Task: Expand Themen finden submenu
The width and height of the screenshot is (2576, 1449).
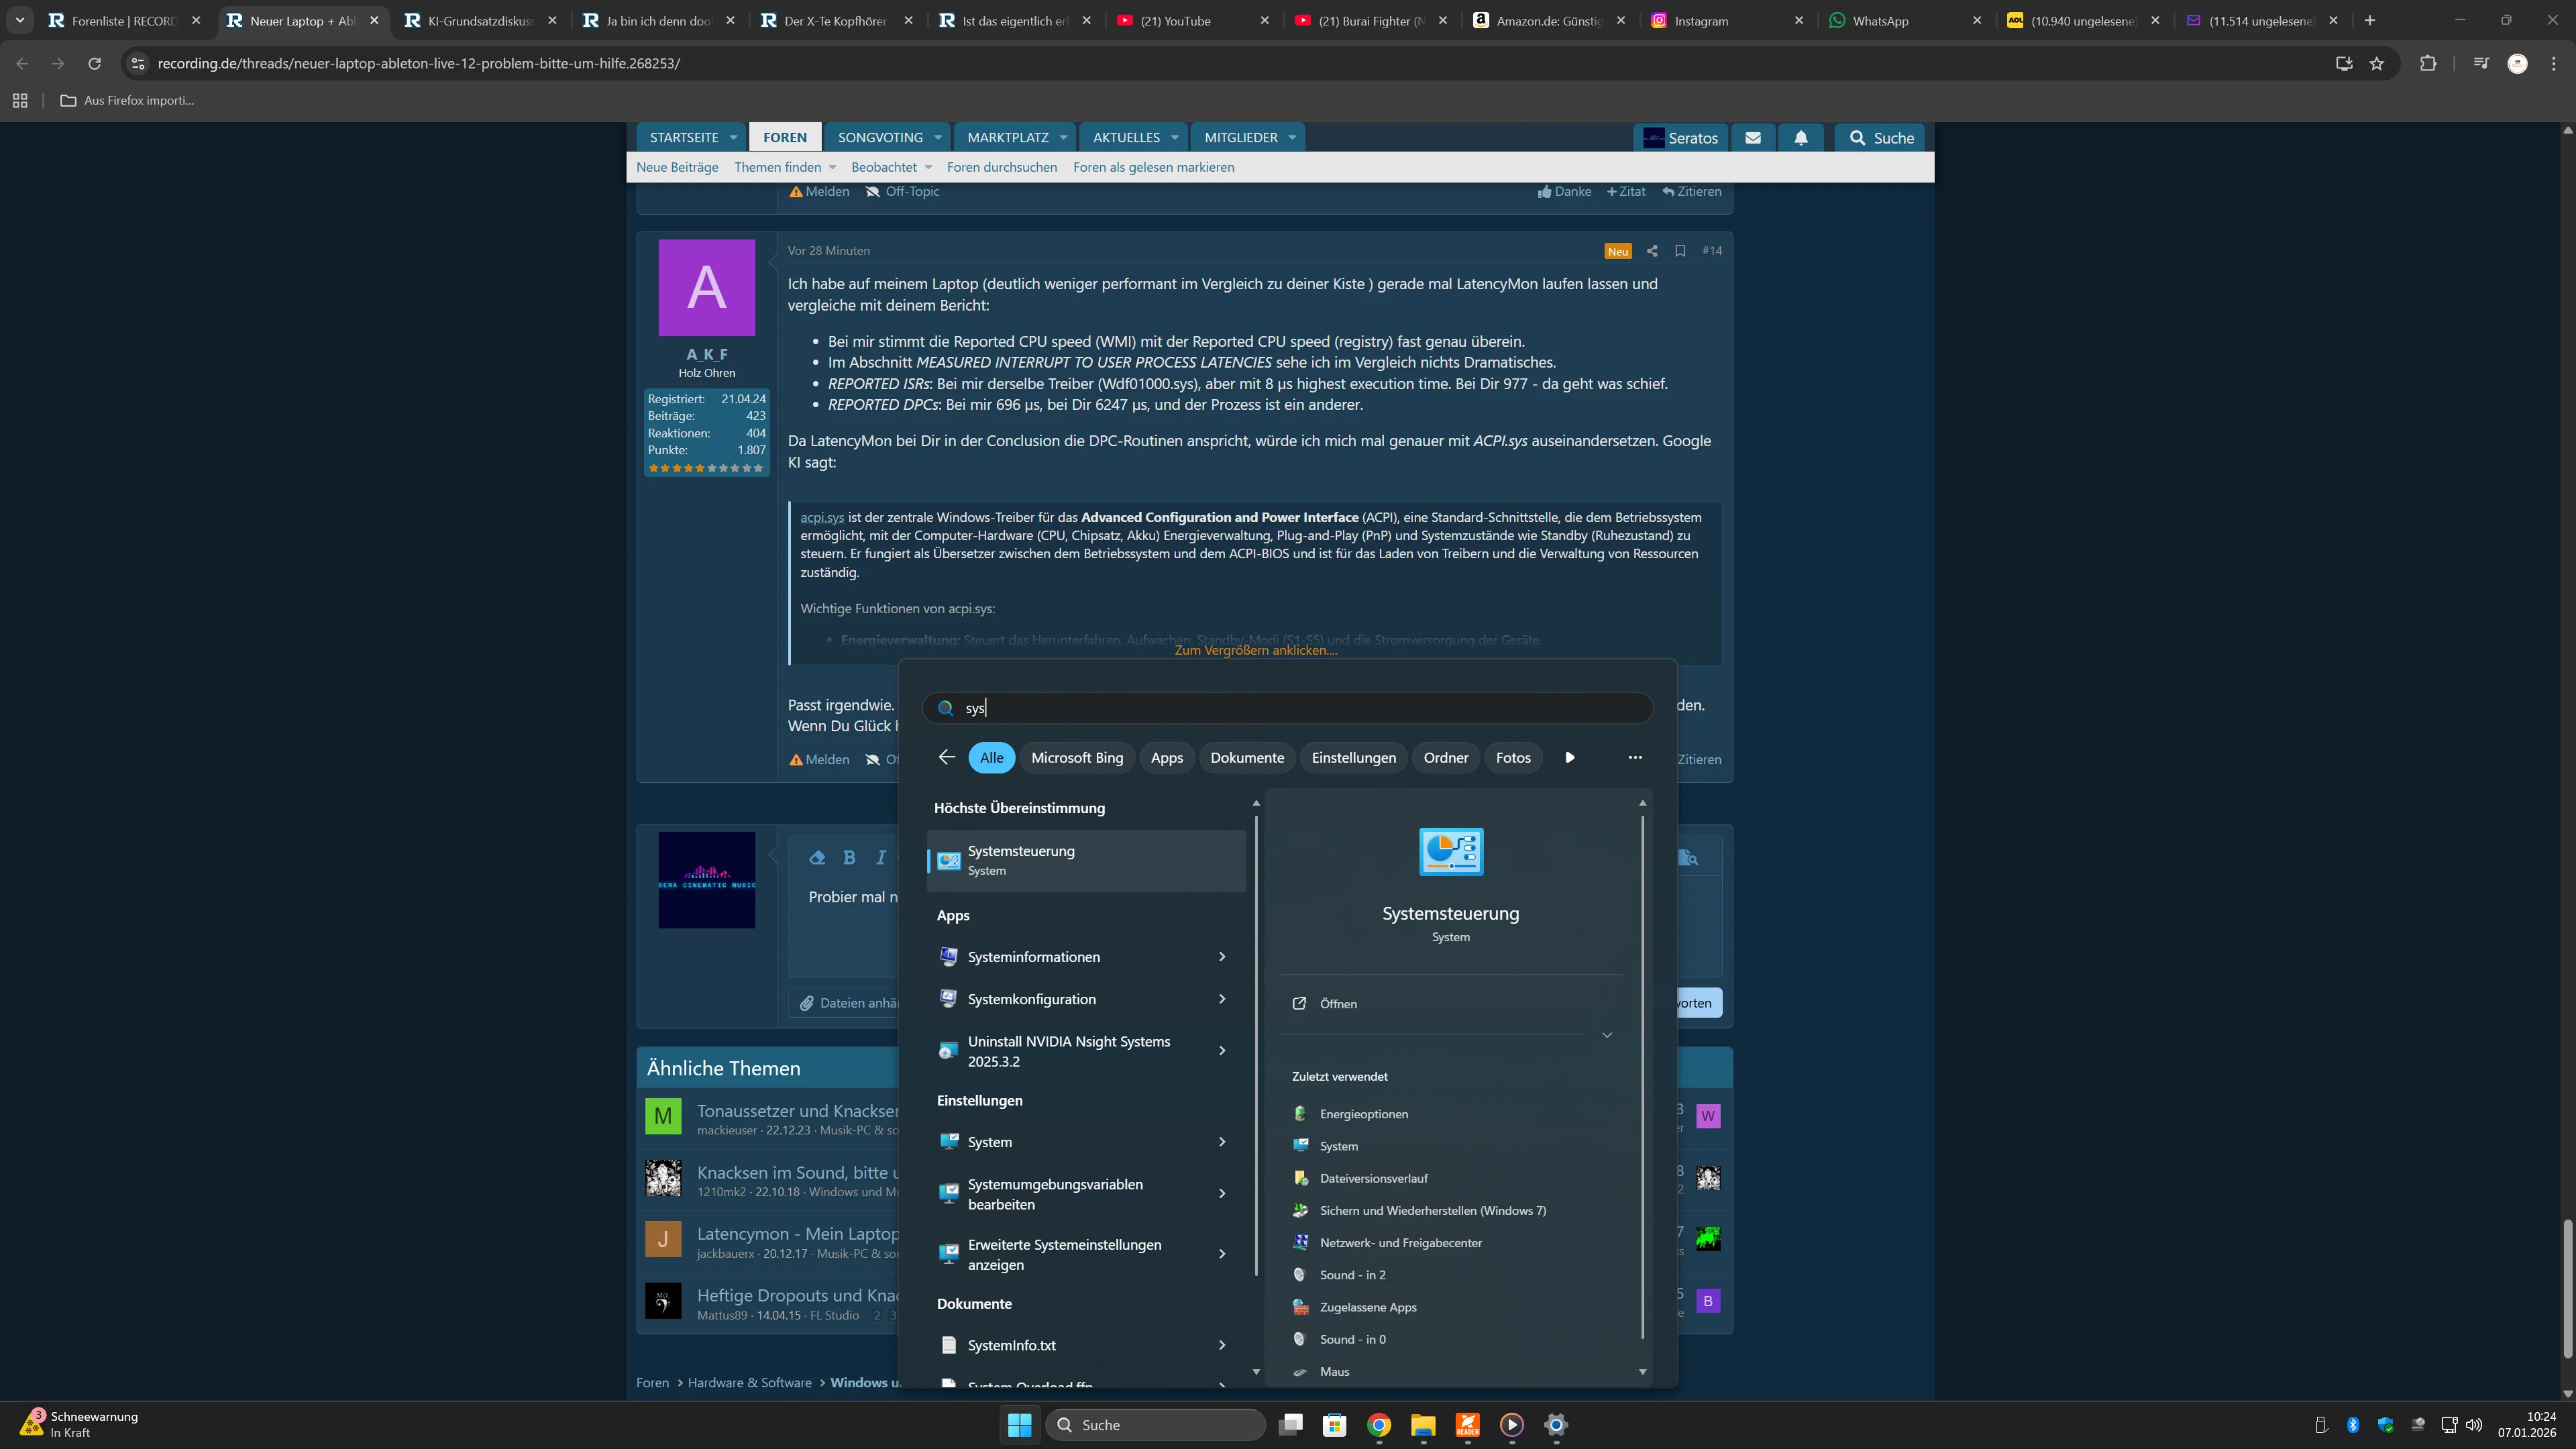Action: point(832,167)
